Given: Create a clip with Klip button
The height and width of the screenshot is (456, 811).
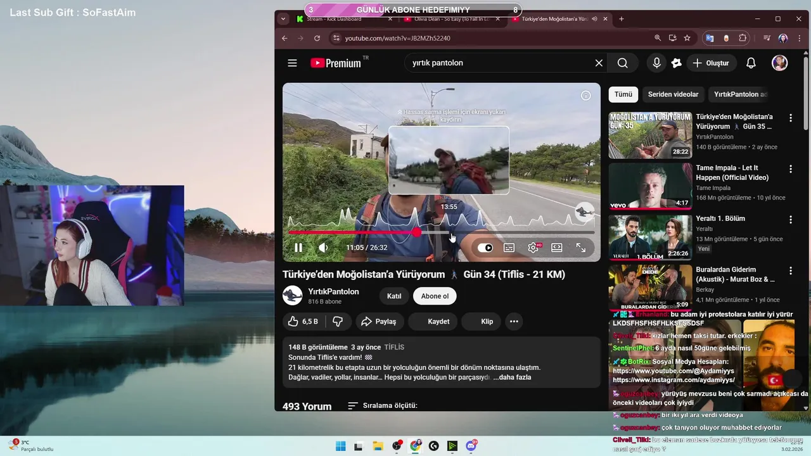Looking at the screenshot, I should [x=481, y=322].
